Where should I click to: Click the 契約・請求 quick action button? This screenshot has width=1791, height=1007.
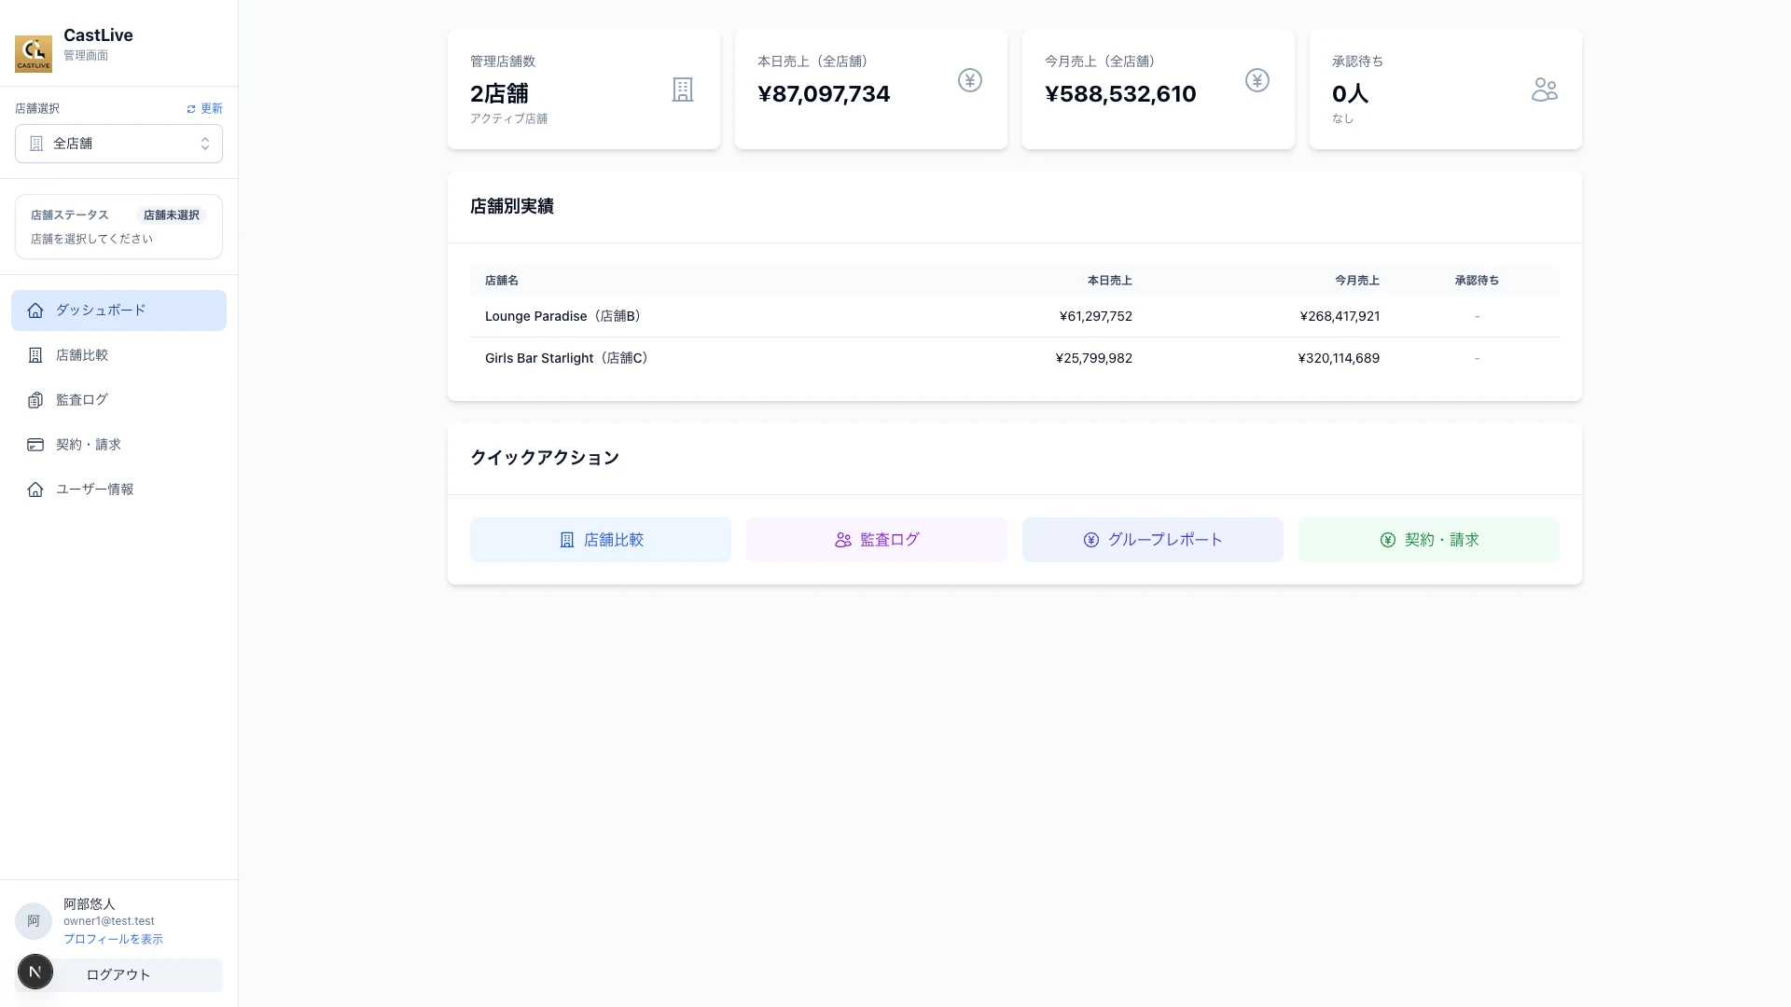(x=1429, y=540)
